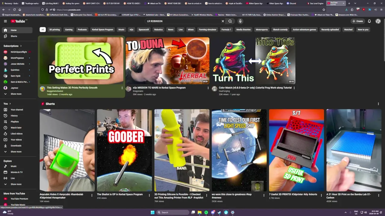The height and width of the screenshot is (216, 385).
Task: Select the Gaming filter chip
Action: tap(69, 29)
